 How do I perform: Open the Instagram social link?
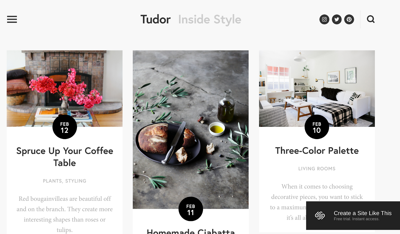(x=324, y=19)
